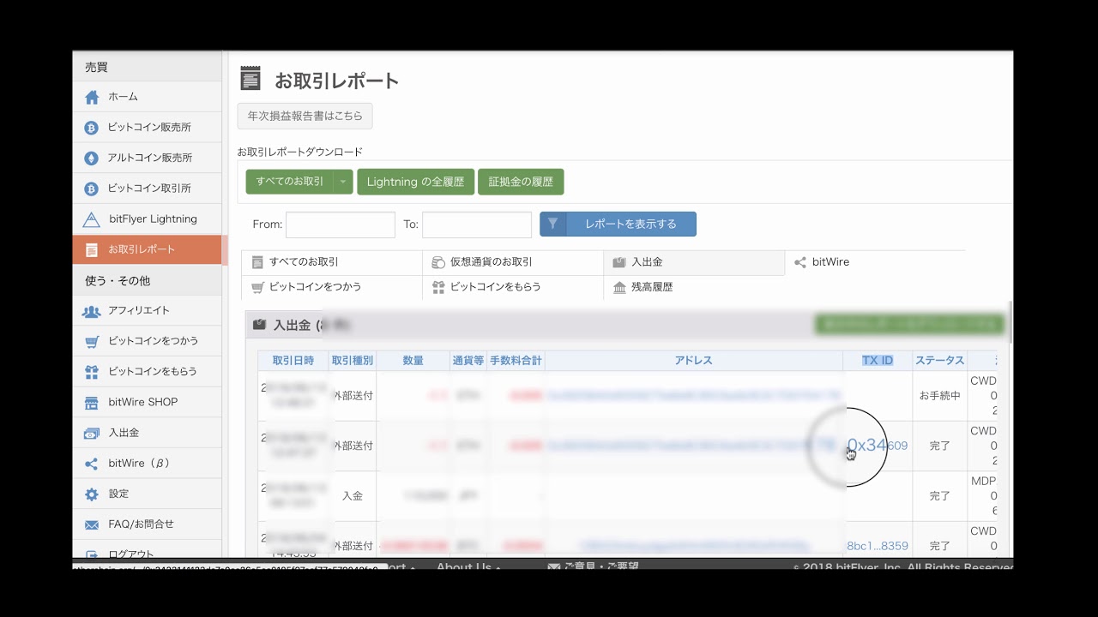Open アルトコイン販売所 from sidebar
The height and width of the screenshot is (617, 1098).
tap(147, 158)
